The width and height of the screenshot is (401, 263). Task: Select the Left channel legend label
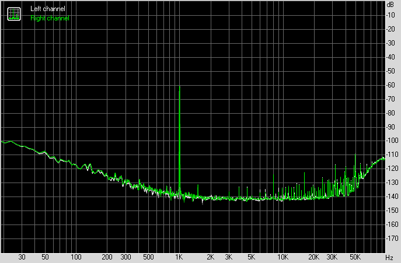click(x=48, y=9)
